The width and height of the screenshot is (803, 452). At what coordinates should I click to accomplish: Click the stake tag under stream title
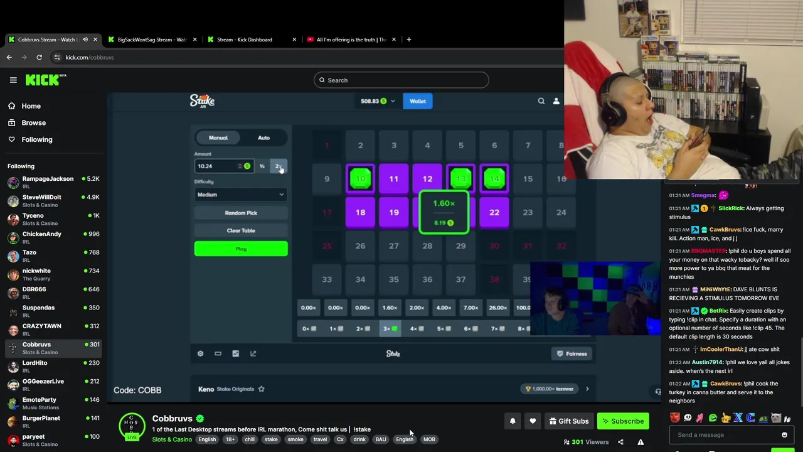click(x=271, y=439)
